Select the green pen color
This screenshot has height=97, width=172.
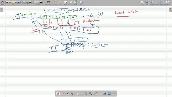coord(16,2)
